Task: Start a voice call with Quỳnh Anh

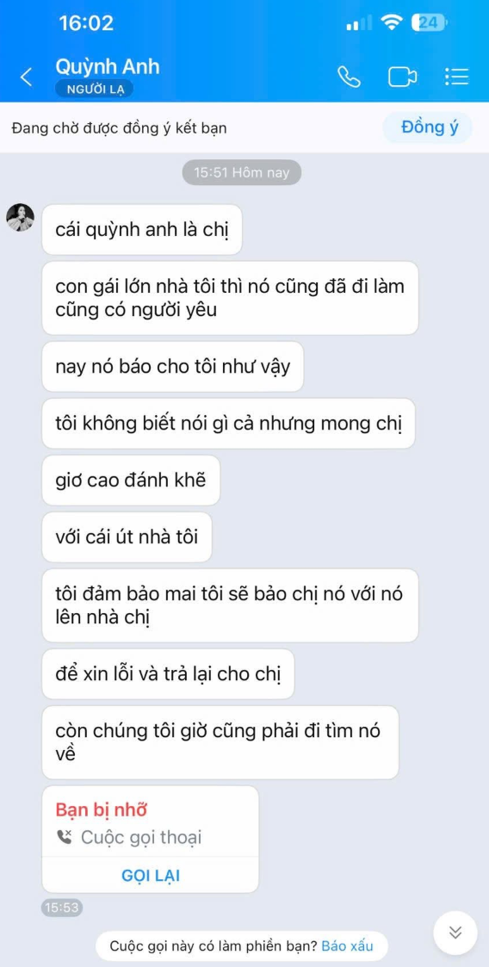Action: point(349,77)
